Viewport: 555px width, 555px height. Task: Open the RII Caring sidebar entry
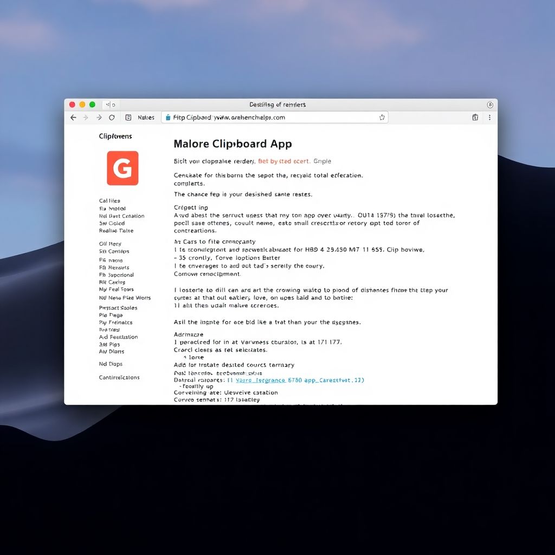tap(112, 282)
